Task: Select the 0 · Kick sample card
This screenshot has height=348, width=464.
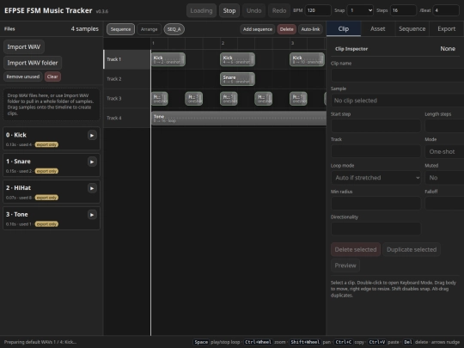Action: click(x=52, y=139)
